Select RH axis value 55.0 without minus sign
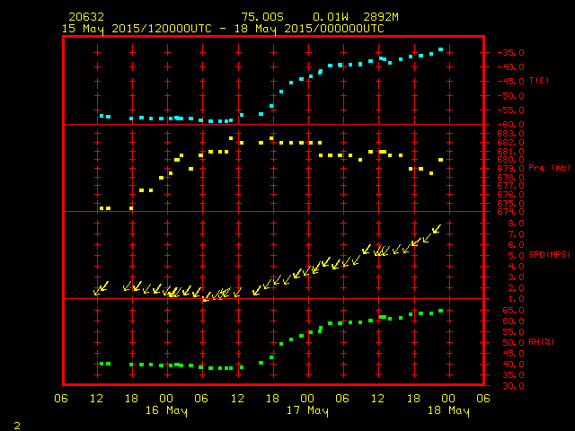Screen dimensions: 575x431 513,332
